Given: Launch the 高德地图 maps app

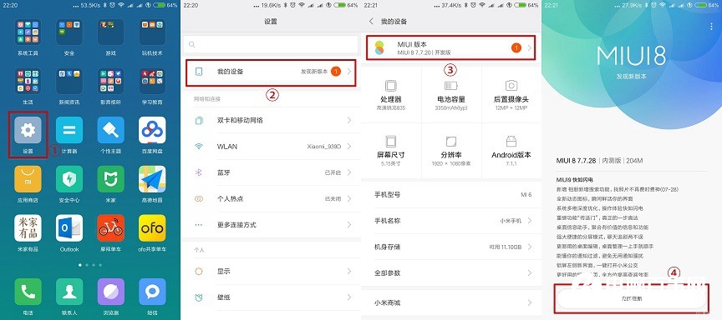Looking at the screenshot, I should click(152, 179).
